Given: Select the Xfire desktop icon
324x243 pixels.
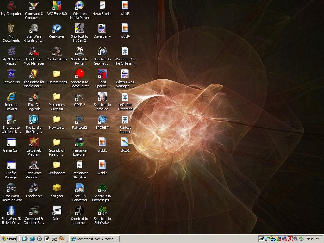Looking at the screenshot, I should 57,210.
